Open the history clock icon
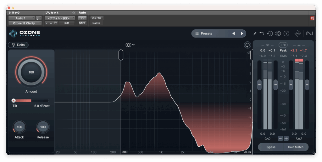 (270, 33)
